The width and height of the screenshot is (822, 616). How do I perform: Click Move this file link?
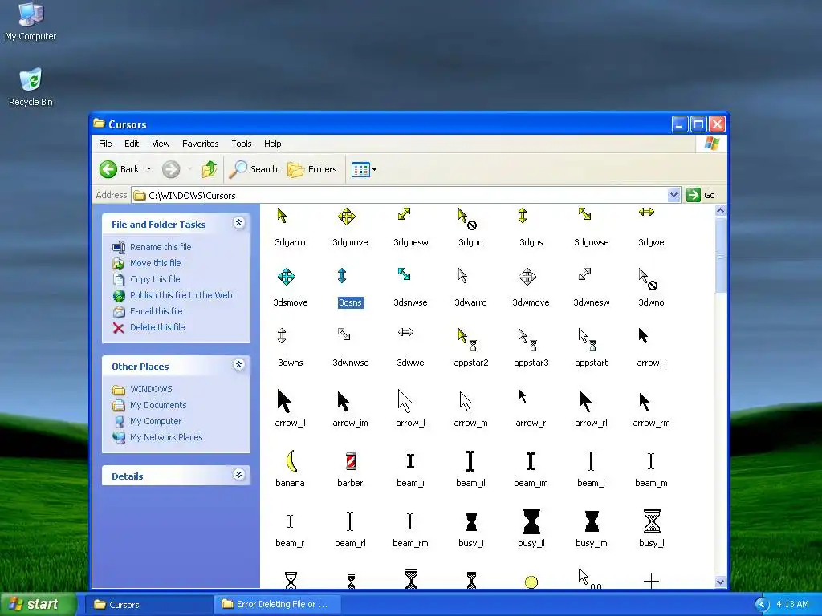[155, 263]
